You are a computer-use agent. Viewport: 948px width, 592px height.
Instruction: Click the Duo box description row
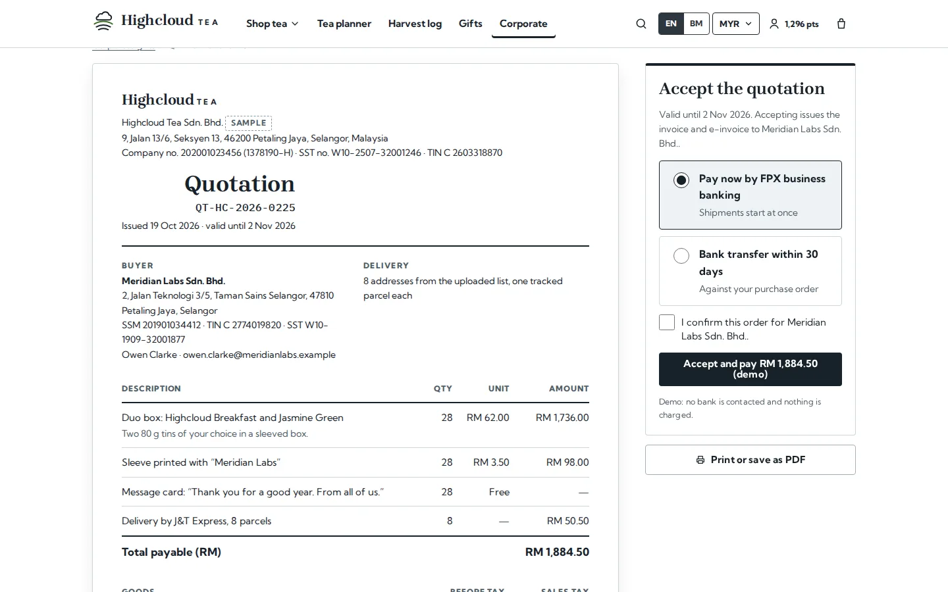pos(355,425)
